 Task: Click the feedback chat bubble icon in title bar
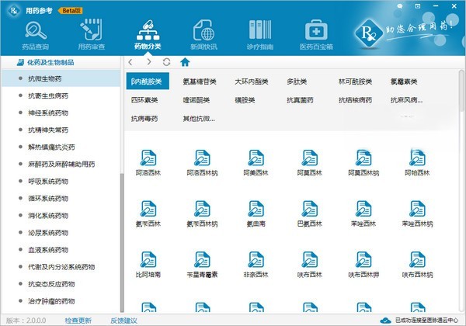(x=400, y=5)
